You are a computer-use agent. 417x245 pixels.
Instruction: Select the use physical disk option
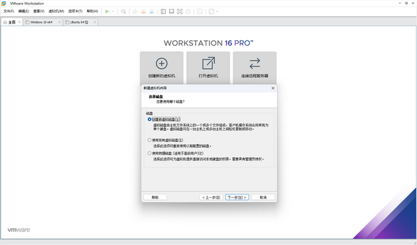[175, 153]
